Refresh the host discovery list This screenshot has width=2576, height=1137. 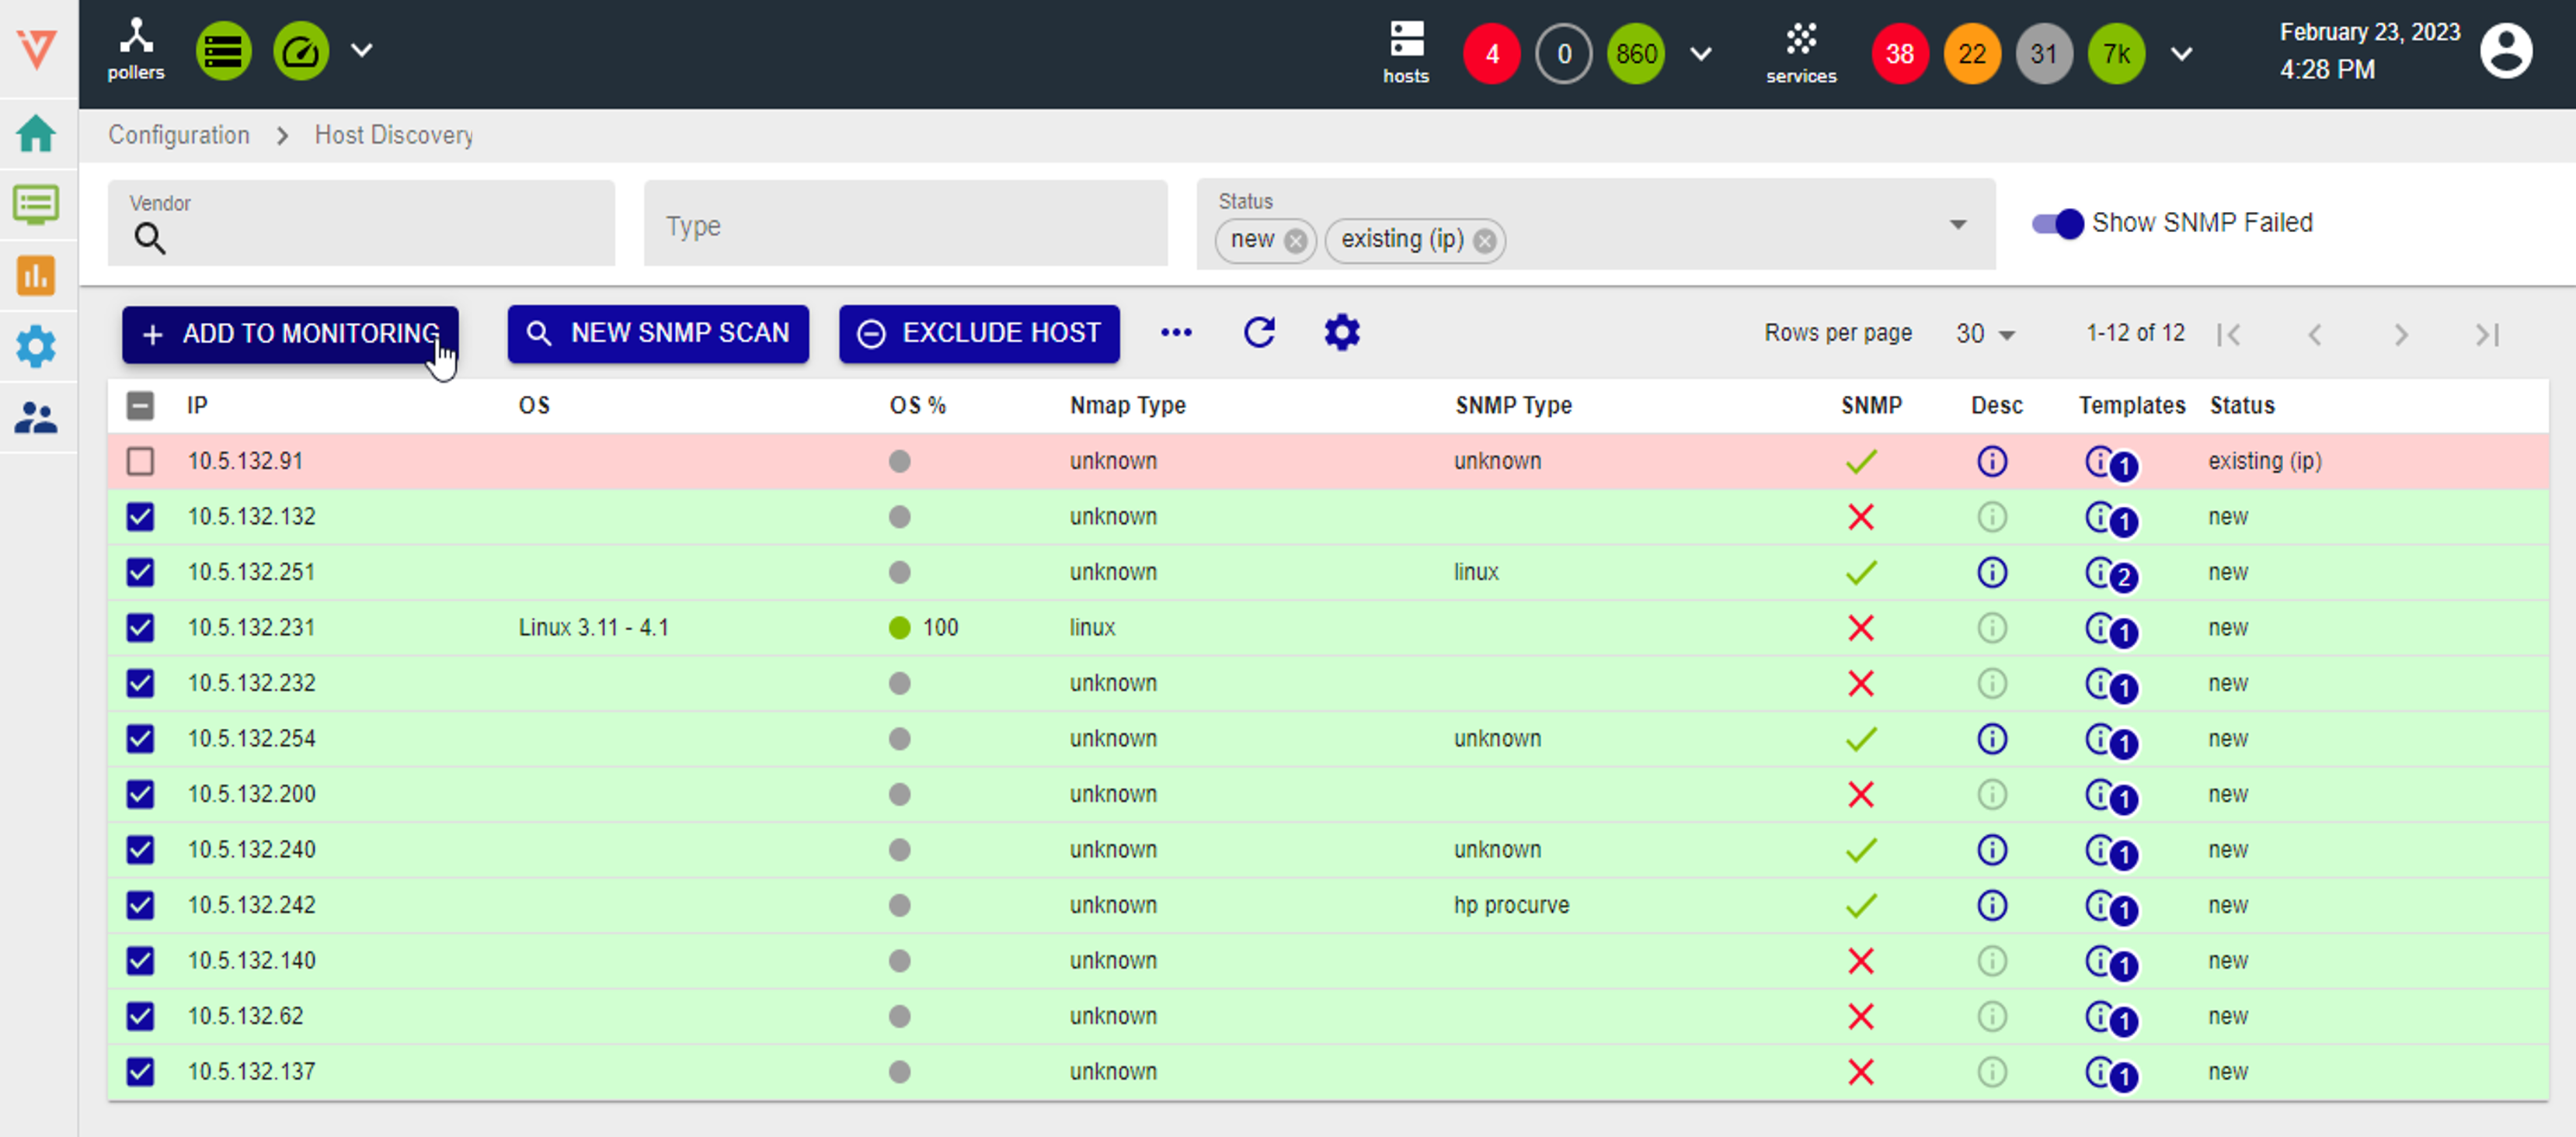[1259, 333]
